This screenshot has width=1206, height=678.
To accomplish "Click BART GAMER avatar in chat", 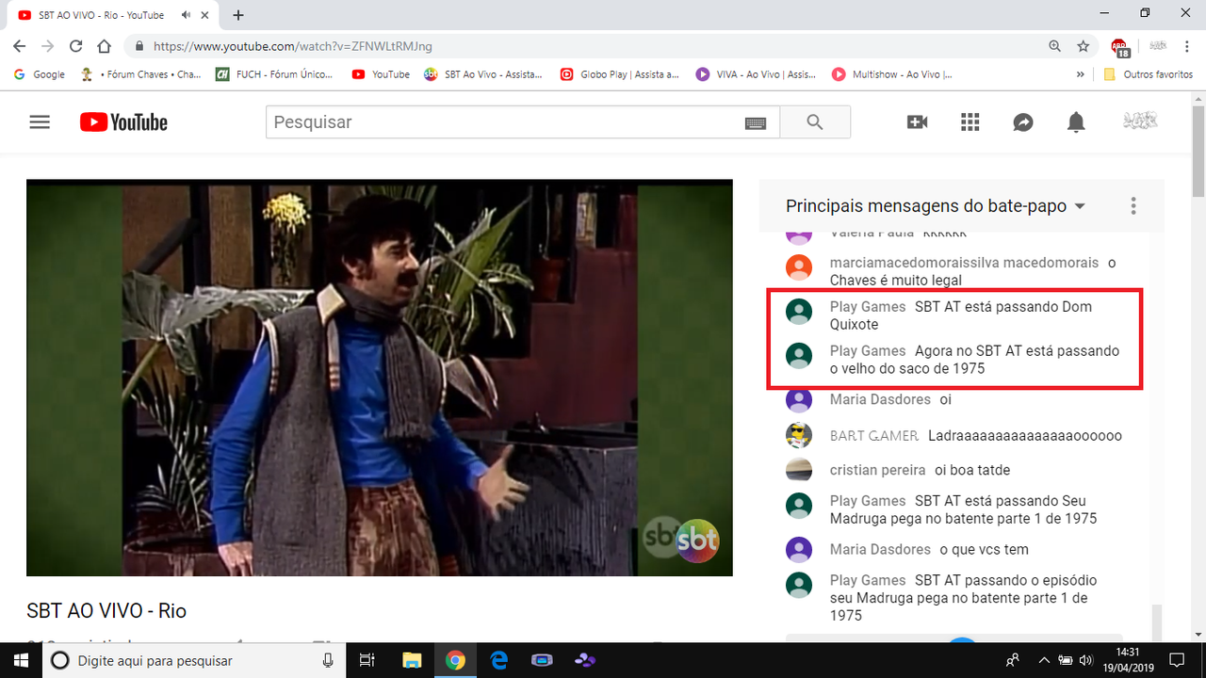I will [x=799, y=435].
